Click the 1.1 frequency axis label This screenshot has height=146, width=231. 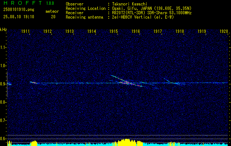pyautogui.click(x=3, y=47)
